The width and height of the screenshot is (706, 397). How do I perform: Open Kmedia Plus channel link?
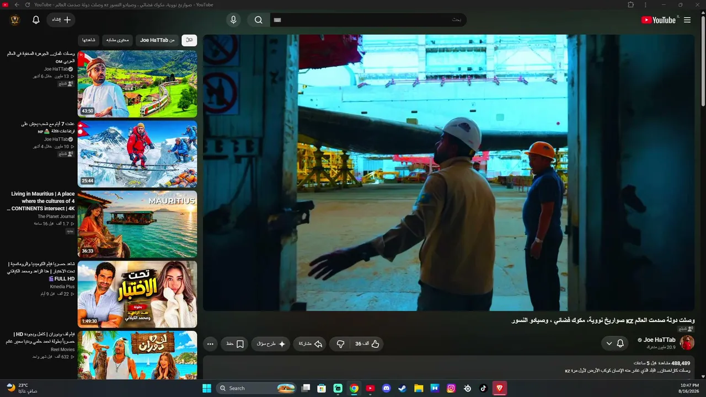[62, 287]
